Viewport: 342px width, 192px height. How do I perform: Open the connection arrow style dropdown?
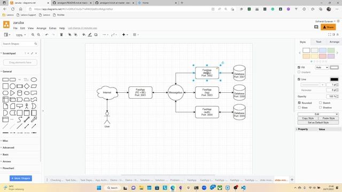(105, 35)
